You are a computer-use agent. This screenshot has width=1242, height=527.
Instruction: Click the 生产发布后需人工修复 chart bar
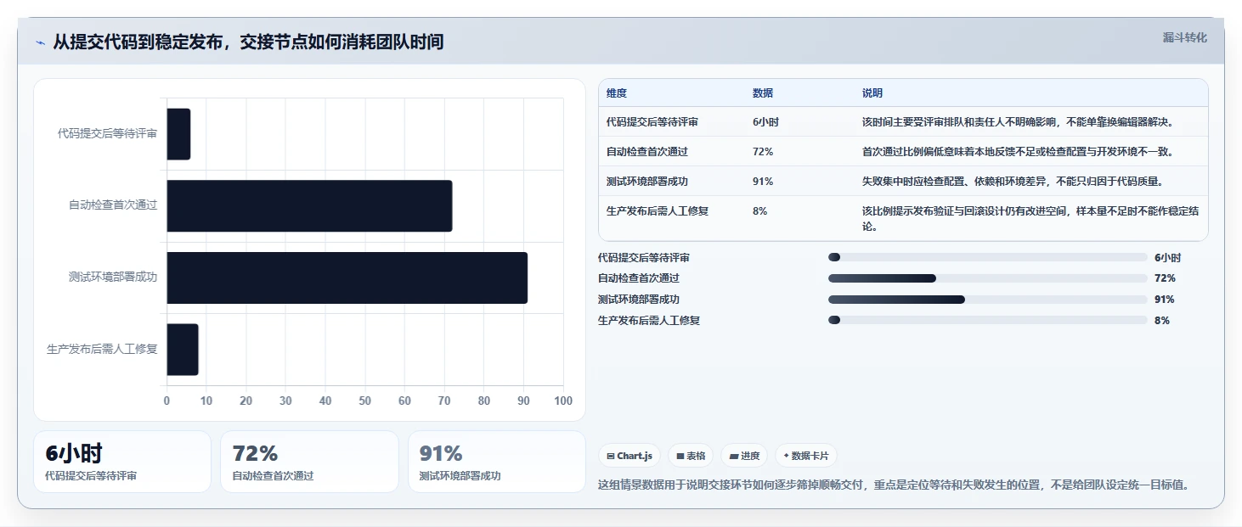pyautogui.click(x=183, y=350)
